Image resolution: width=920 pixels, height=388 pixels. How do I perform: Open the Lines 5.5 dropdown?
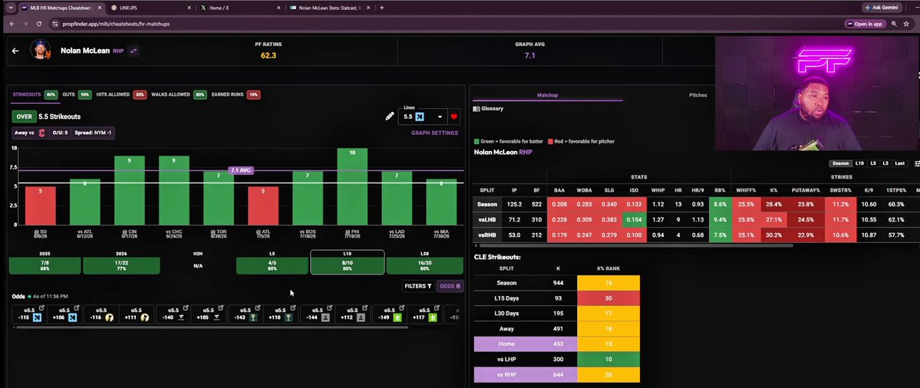pos(423,117)
